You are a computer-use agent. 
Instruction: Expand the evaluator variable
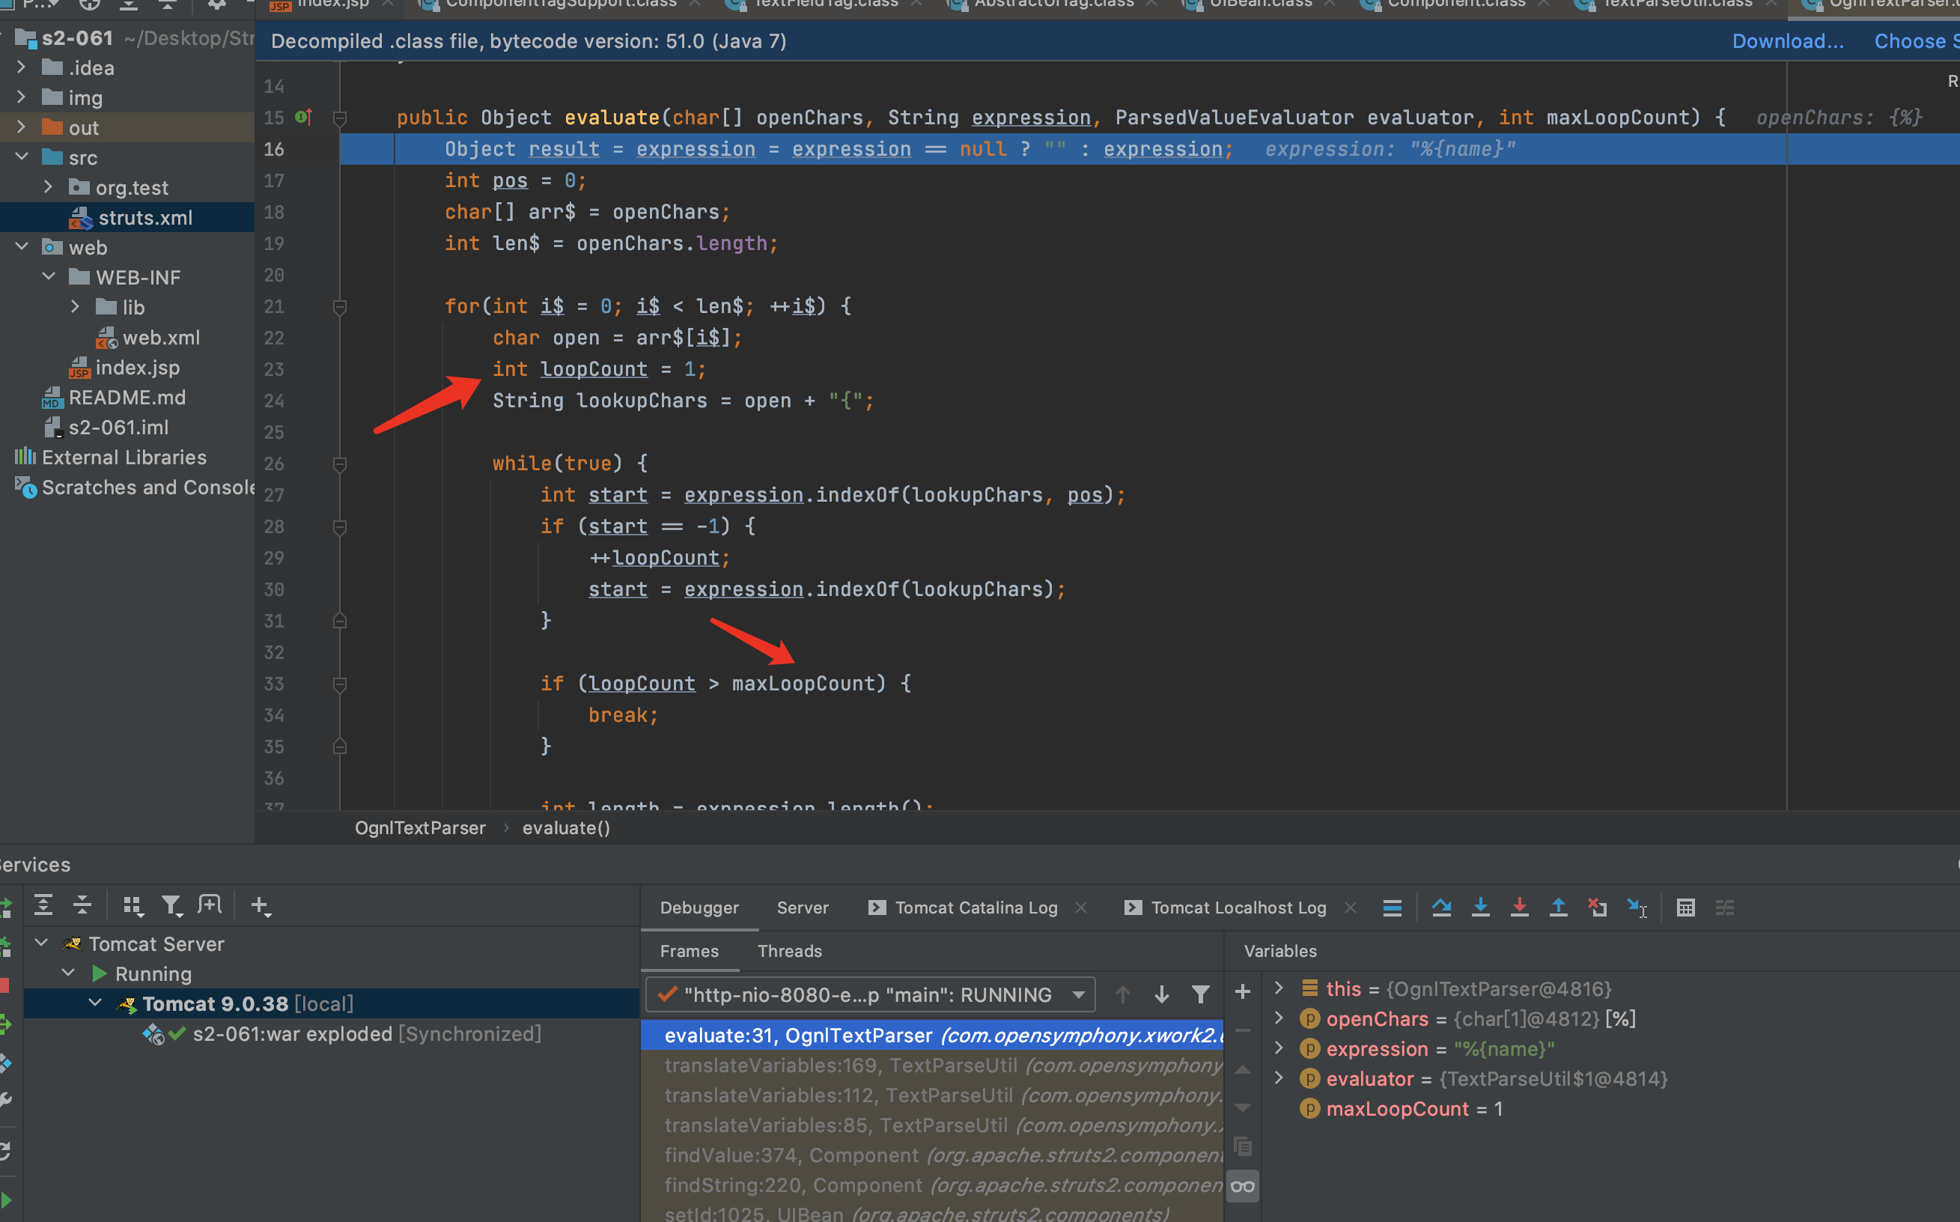[1278, 1077]
